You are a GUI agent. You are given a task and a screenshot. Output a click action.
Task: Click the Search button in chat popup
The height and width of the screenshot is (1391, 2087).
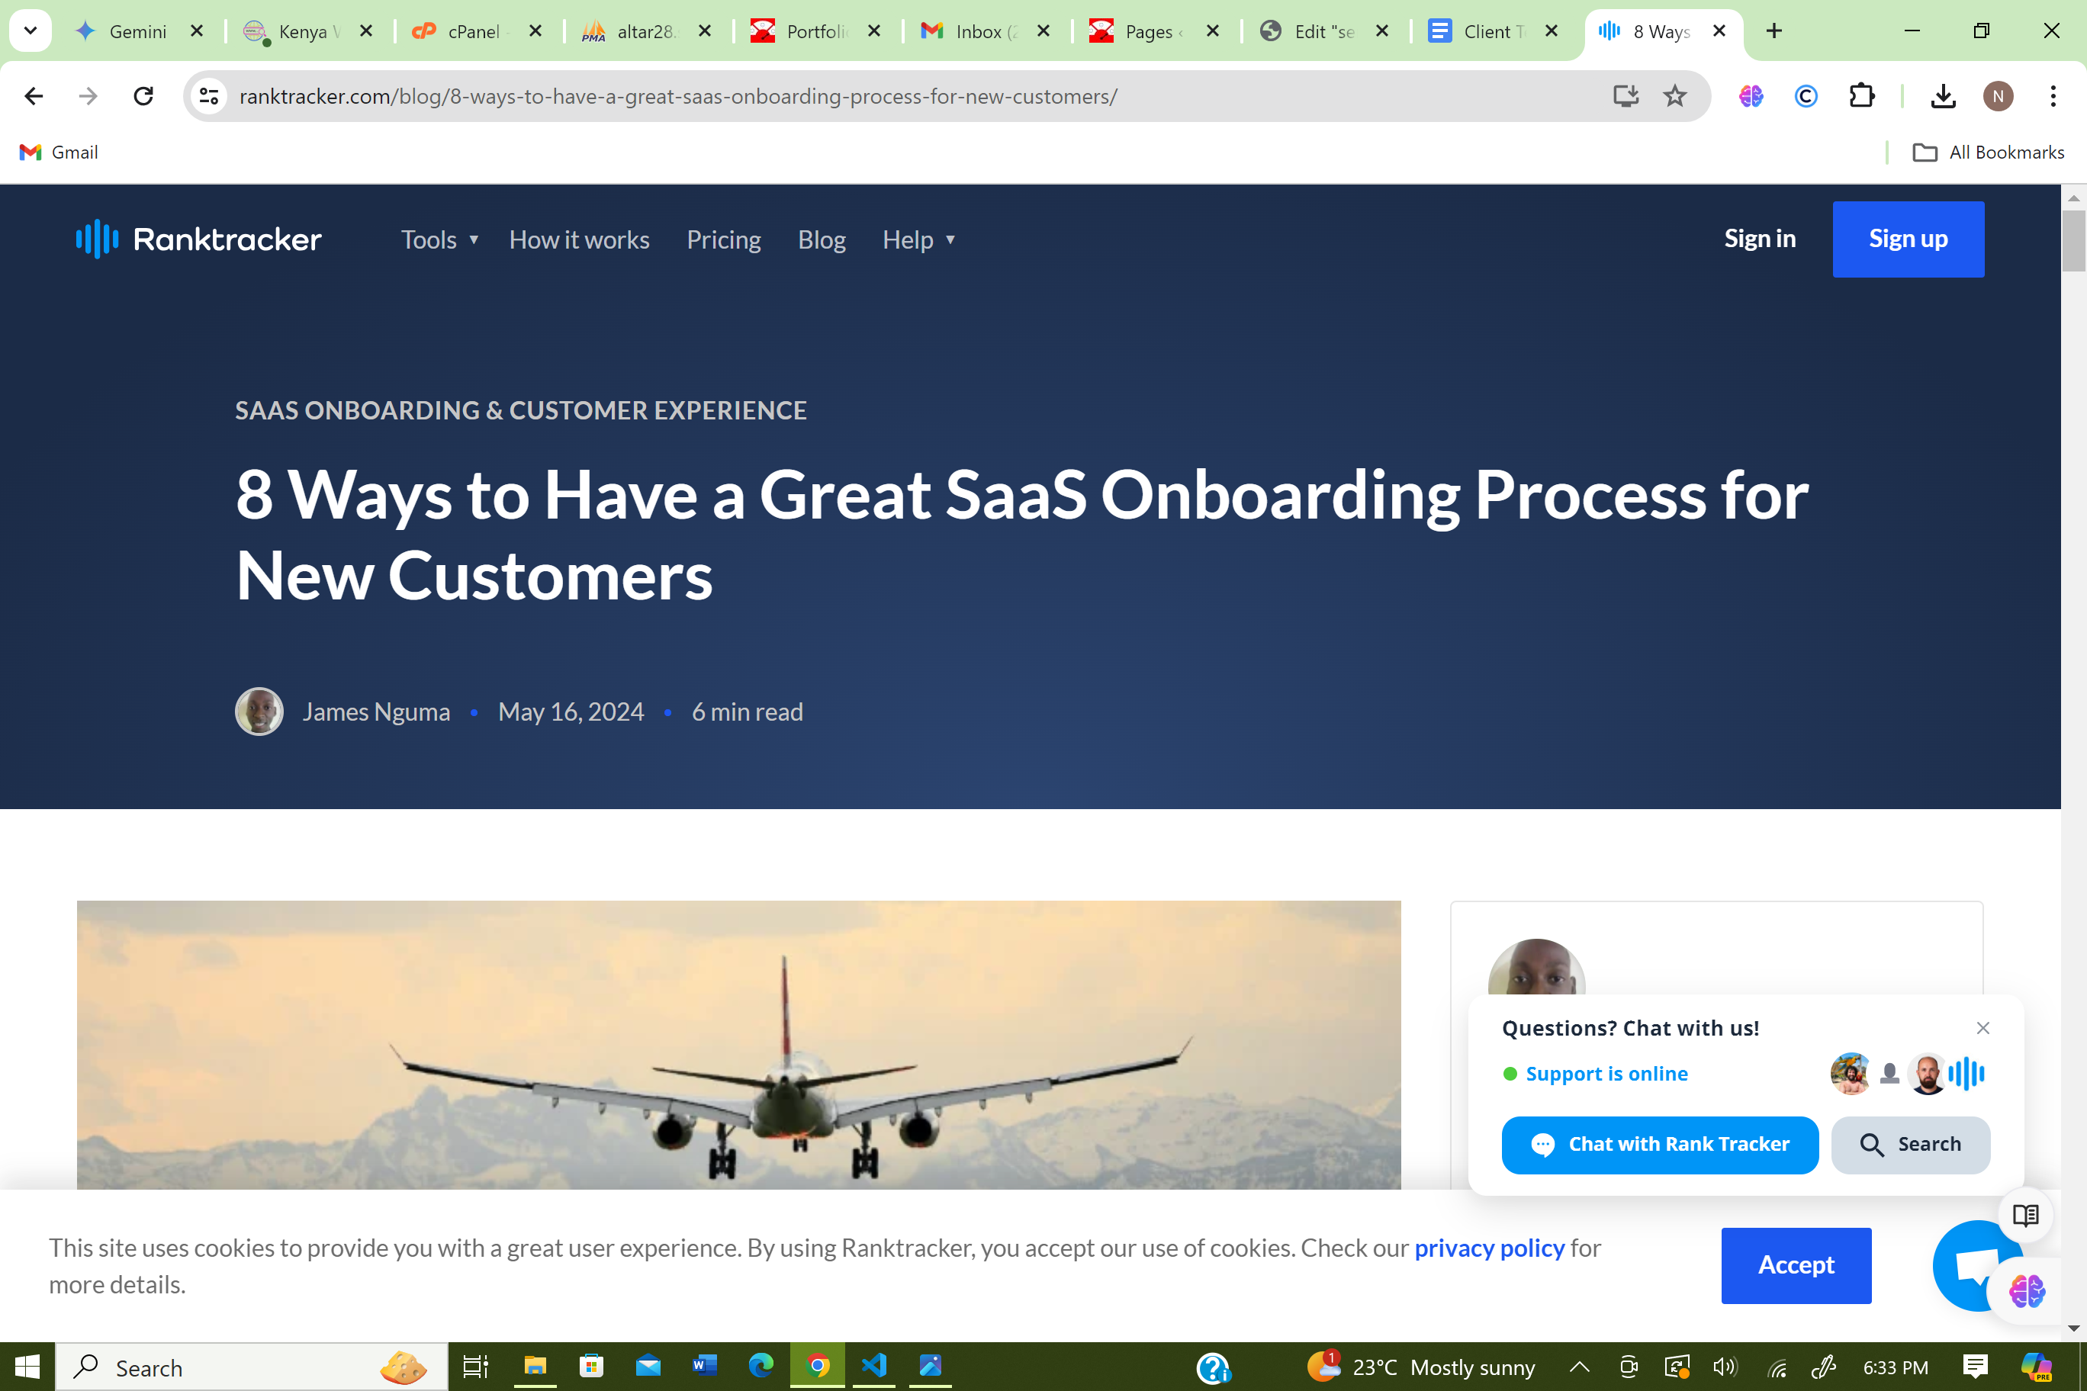1911,1145
